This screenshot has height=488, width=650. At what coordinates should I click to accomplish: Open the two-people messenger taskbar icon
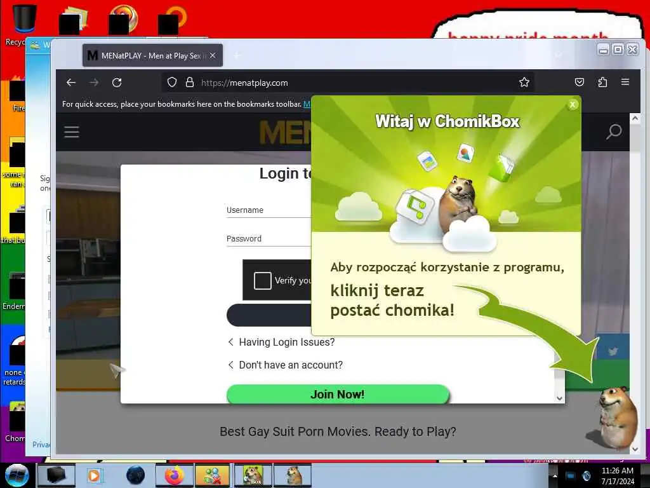[212, 475]
